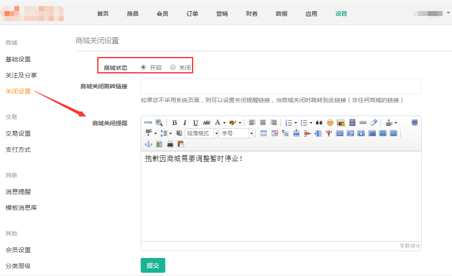Click the printer icon in editor toolbar

[x=170, y=144]
